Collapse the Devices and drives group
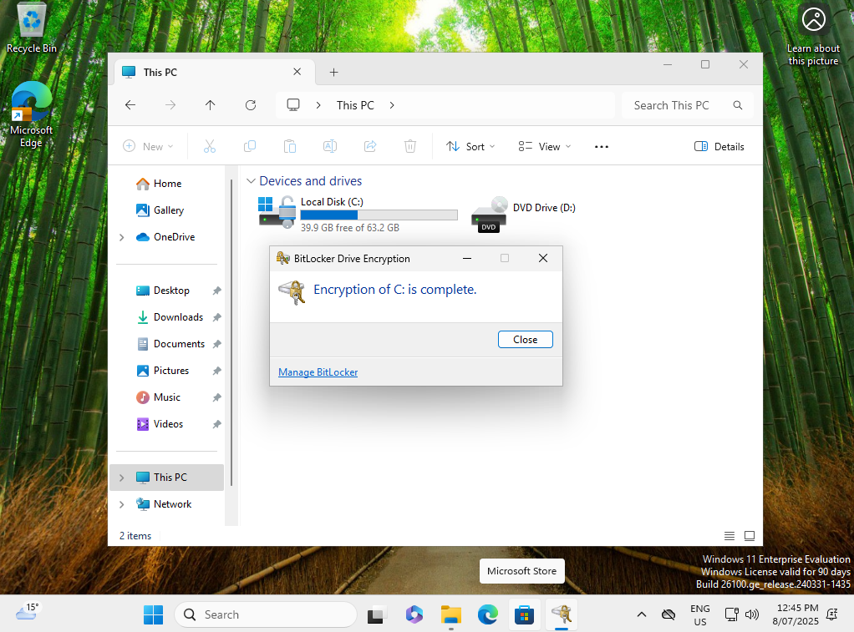 tap(251, 181)
